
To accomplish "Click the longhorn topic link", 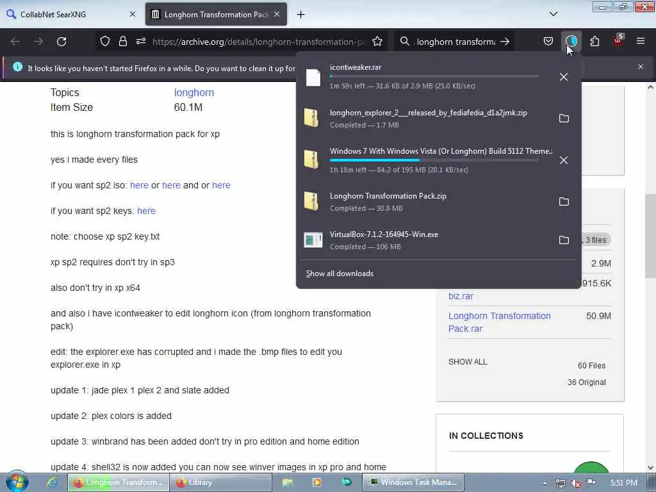I will tap(193, 92).
